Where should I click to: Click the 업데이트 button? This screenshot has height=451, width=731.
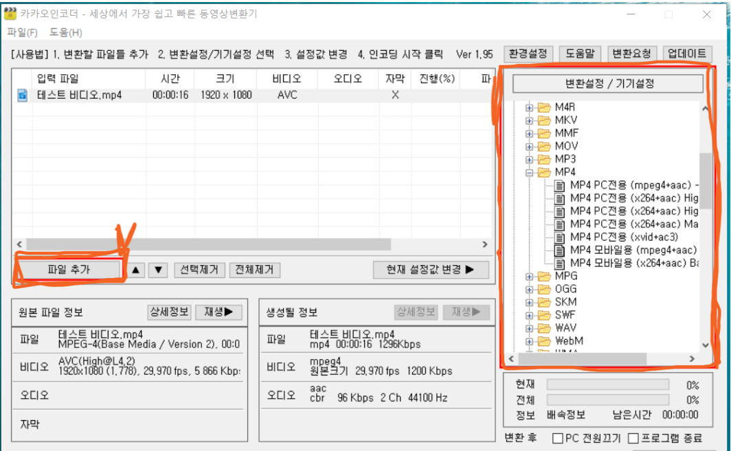click(x=687, y=54)
